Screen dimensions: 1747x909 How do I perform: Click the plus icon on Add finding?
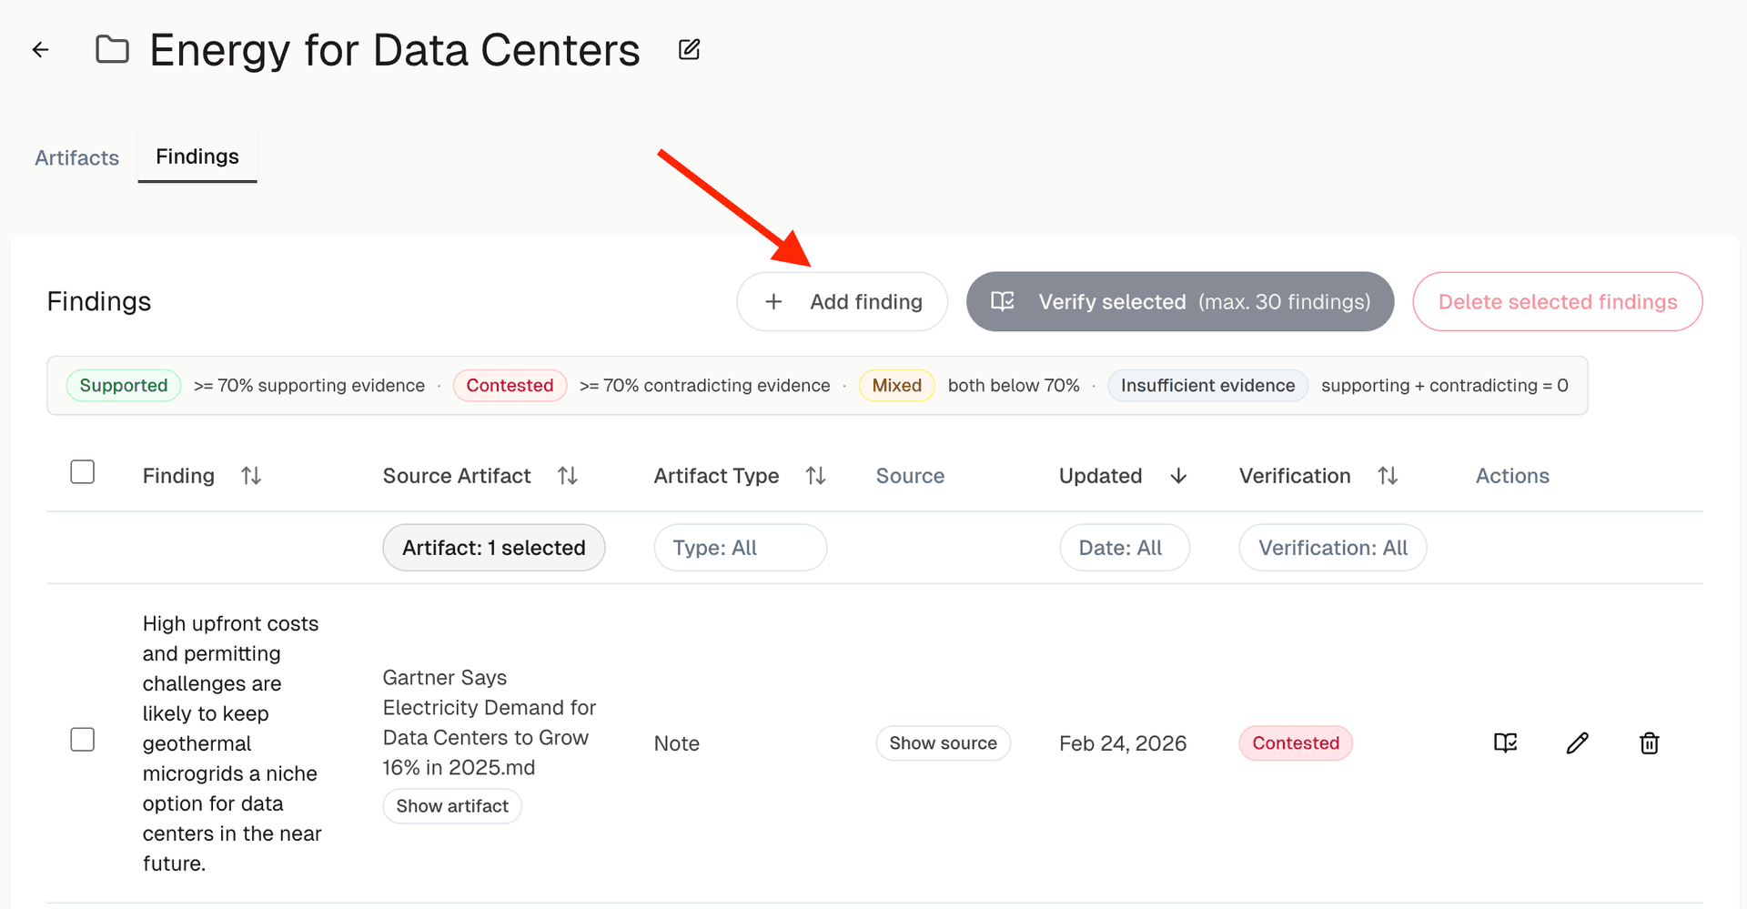773,301
